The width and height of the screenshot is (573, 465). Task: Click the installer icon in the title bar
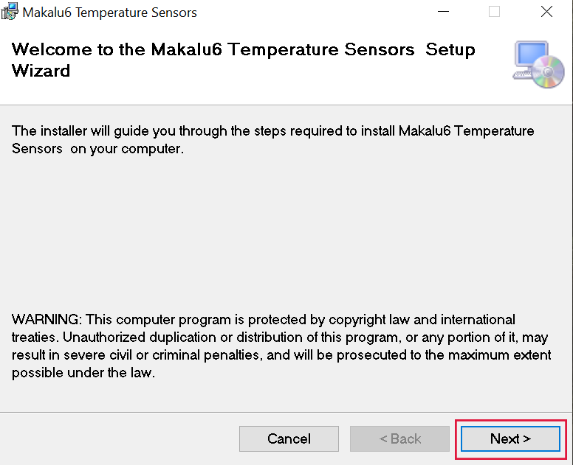[10, 13]
